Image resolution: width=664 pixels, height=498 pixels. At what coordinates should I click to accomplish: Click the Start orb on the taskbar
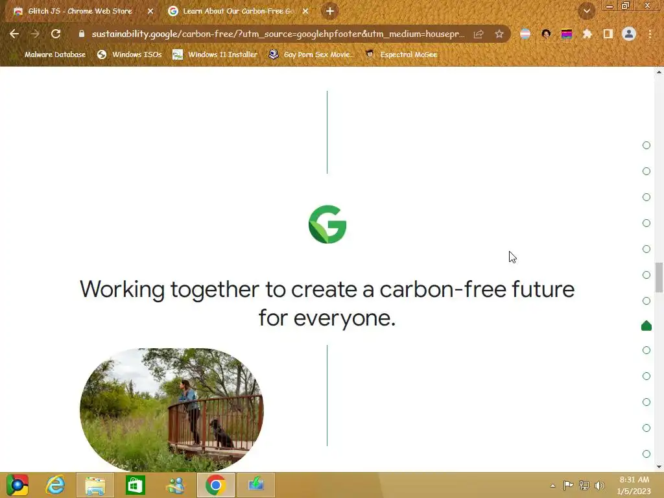pyautogui.click(x=17, y=485)
